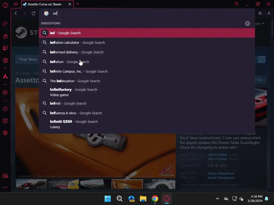Choose the 'inflation calculator' suggestion
Viewport: 274px width, 205px height.
[147, 42]
